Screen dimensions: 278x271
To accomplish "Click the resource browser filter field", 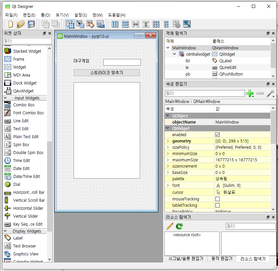I will (x=250, y=226).
